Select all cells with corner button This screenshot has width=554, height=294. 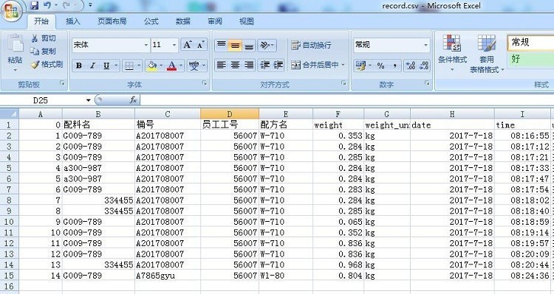pos(9,114)
